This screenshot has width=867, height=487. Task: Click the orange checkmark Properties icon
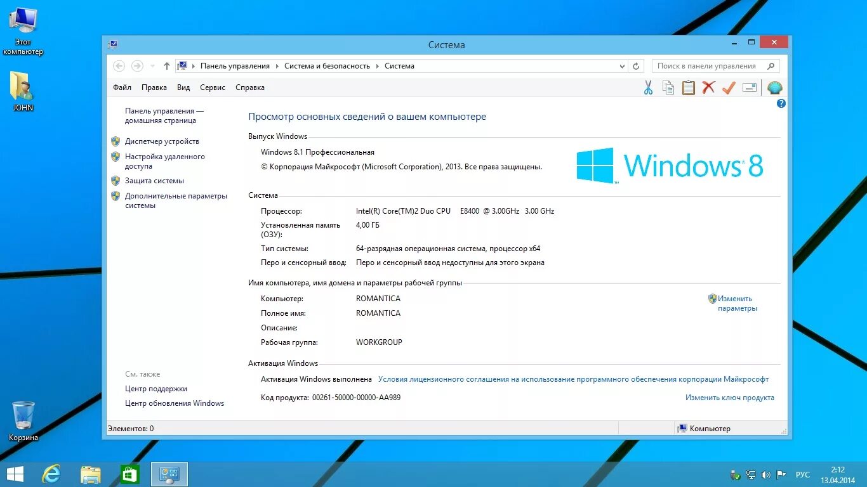pyautogui.click(x=729, y=88)
